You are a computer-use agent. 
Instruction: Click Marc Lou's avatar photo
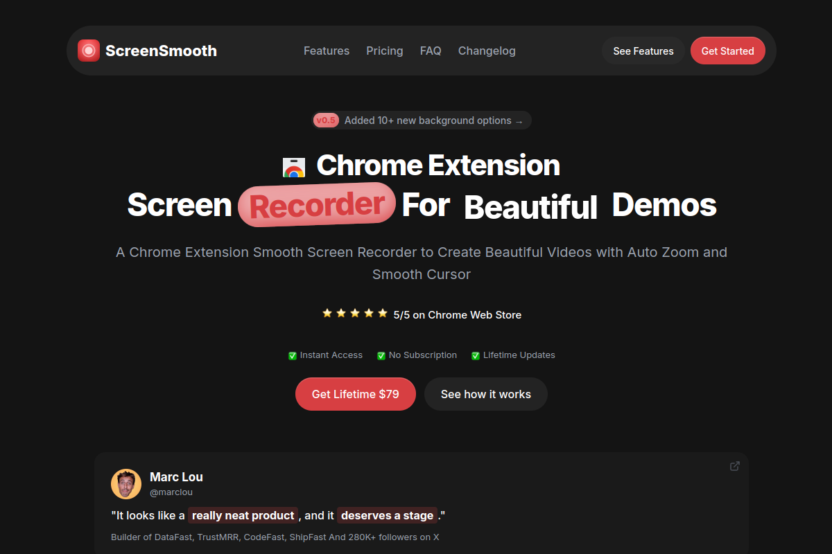point(126,484)
